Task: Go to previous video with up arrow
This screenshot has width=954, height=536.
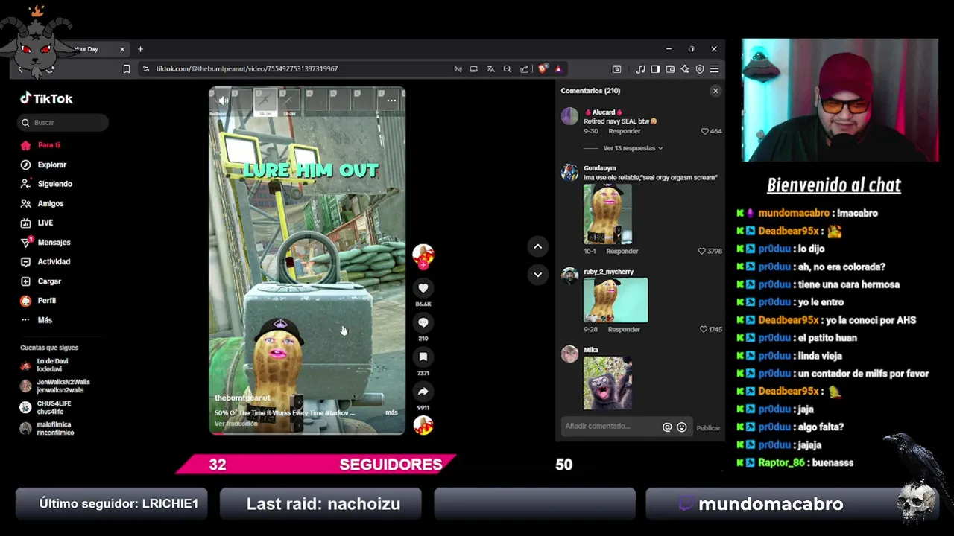Action: (537, 246)
